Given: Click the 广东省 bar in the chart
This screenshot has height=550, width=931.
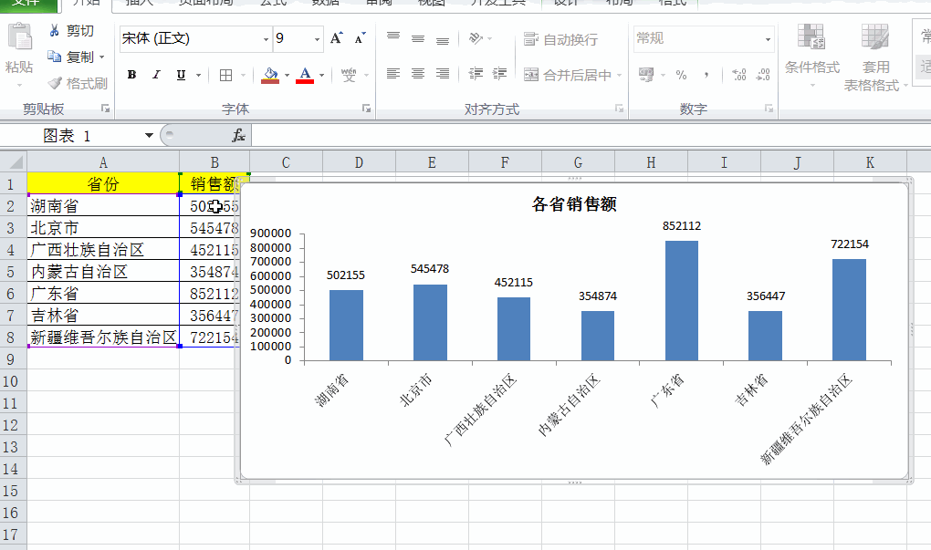Looking at the screenshot, I should [682, 300].
